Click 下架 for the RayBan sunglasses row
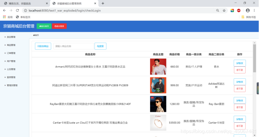The width and height of the screenshot is (259, 137). 240,107
